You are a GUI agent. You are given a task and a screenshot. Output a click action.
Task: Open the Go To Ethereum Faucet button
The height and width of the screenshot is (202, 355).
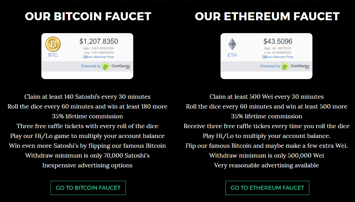267,188
